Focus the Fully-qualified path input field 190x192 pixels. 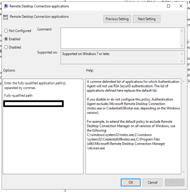pos(33,104)
